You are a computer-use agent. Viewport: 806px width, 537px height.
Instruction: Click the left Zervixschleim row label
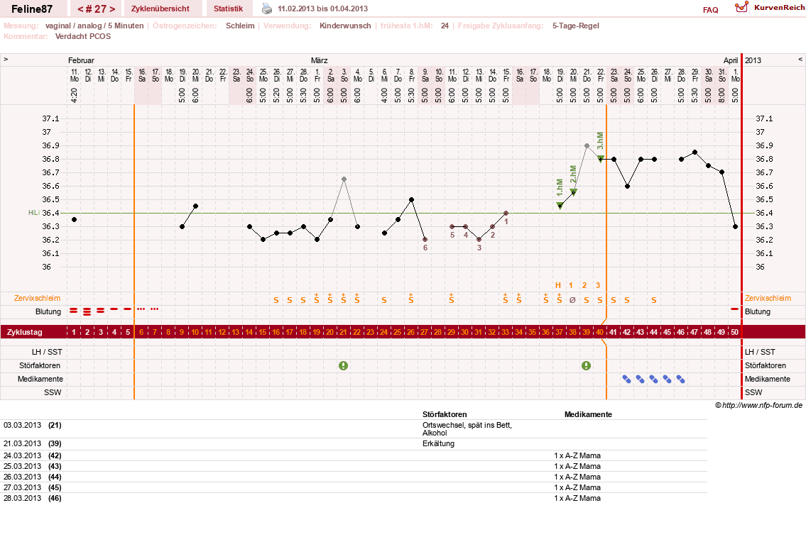coord(37,298)
